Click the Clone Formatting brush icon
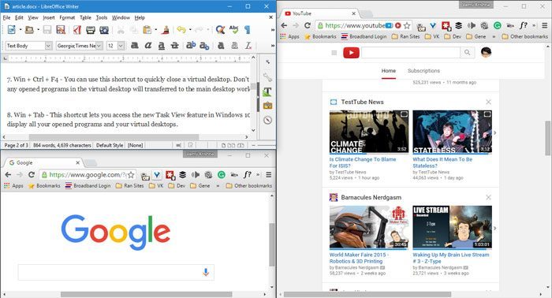The image size is (552, 298). click(165, 30)
